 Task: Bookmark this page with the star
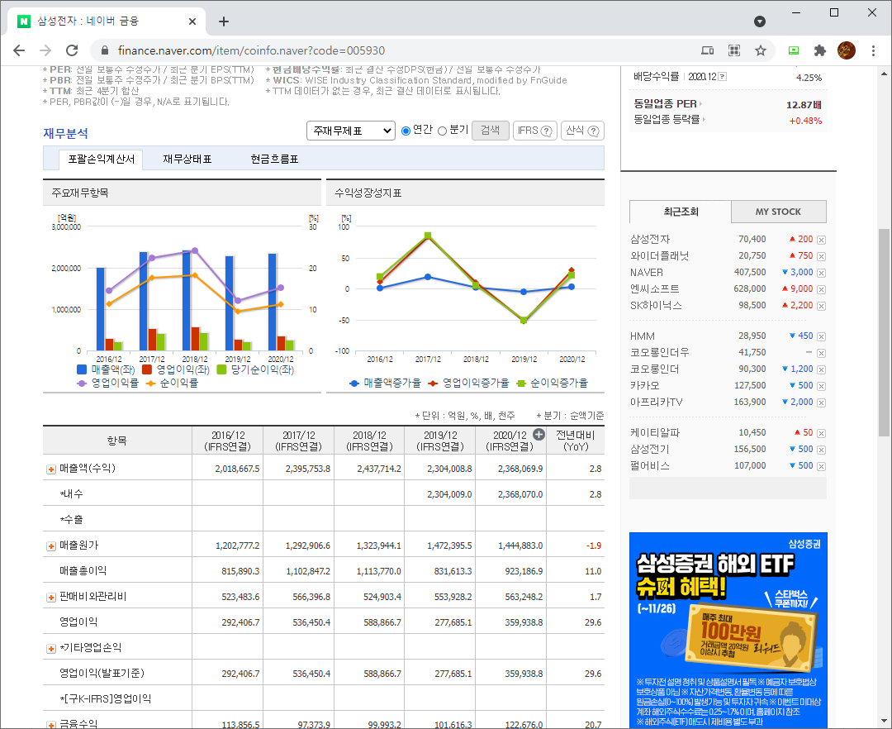point(761,50)
